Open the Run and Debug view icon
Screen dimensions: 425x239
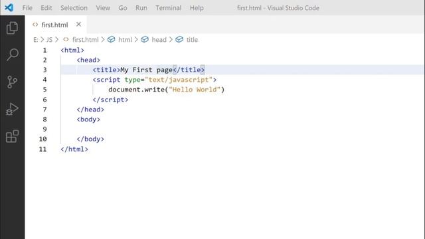[12, 109]
